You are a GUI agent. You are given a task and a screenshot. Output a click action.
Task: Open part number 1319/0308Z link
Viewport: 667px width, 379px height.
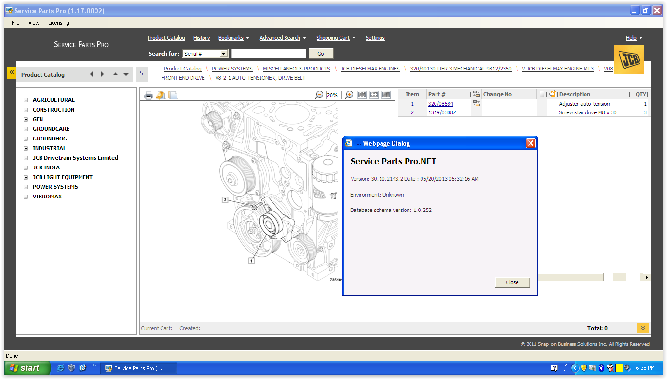click(442, 112)
